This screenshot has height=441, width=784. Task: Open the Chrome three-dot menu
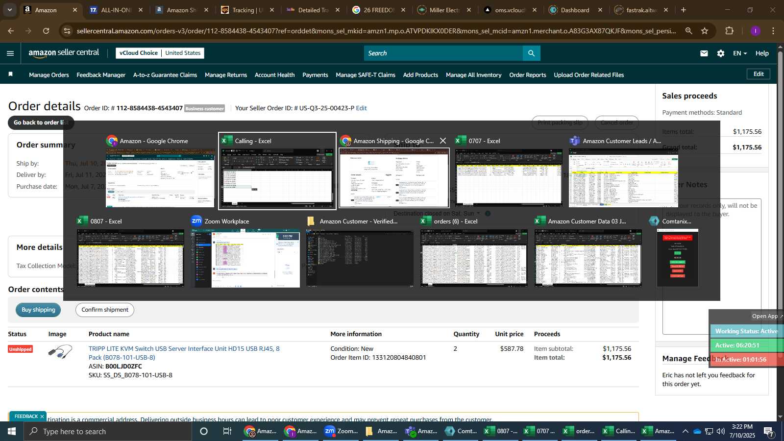point(773,31)
